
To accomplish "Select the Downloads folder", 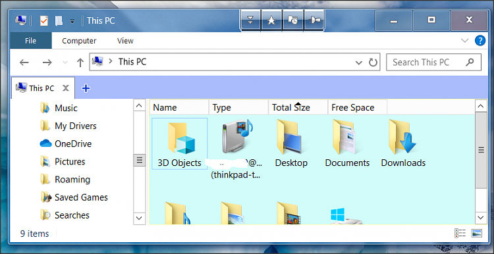I will tap(403, 143).
